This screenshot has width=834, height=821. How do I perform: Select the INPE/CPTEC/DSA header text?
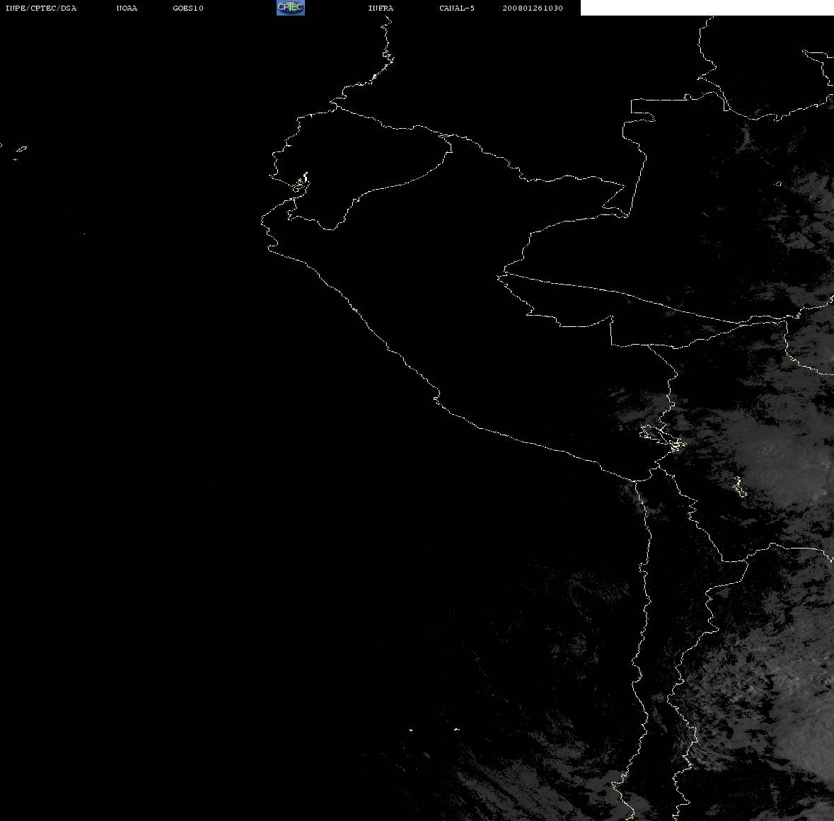click(x=40, y=8)
